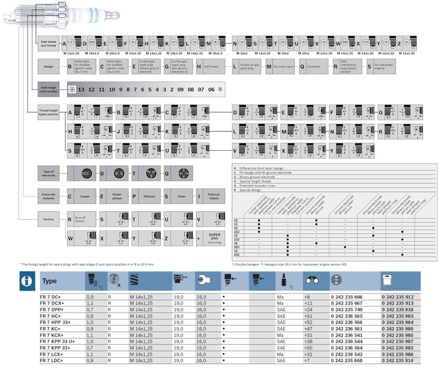Click the electrode gap column header icon
This screenshot has width=444, height=370.
coord(93,280)
